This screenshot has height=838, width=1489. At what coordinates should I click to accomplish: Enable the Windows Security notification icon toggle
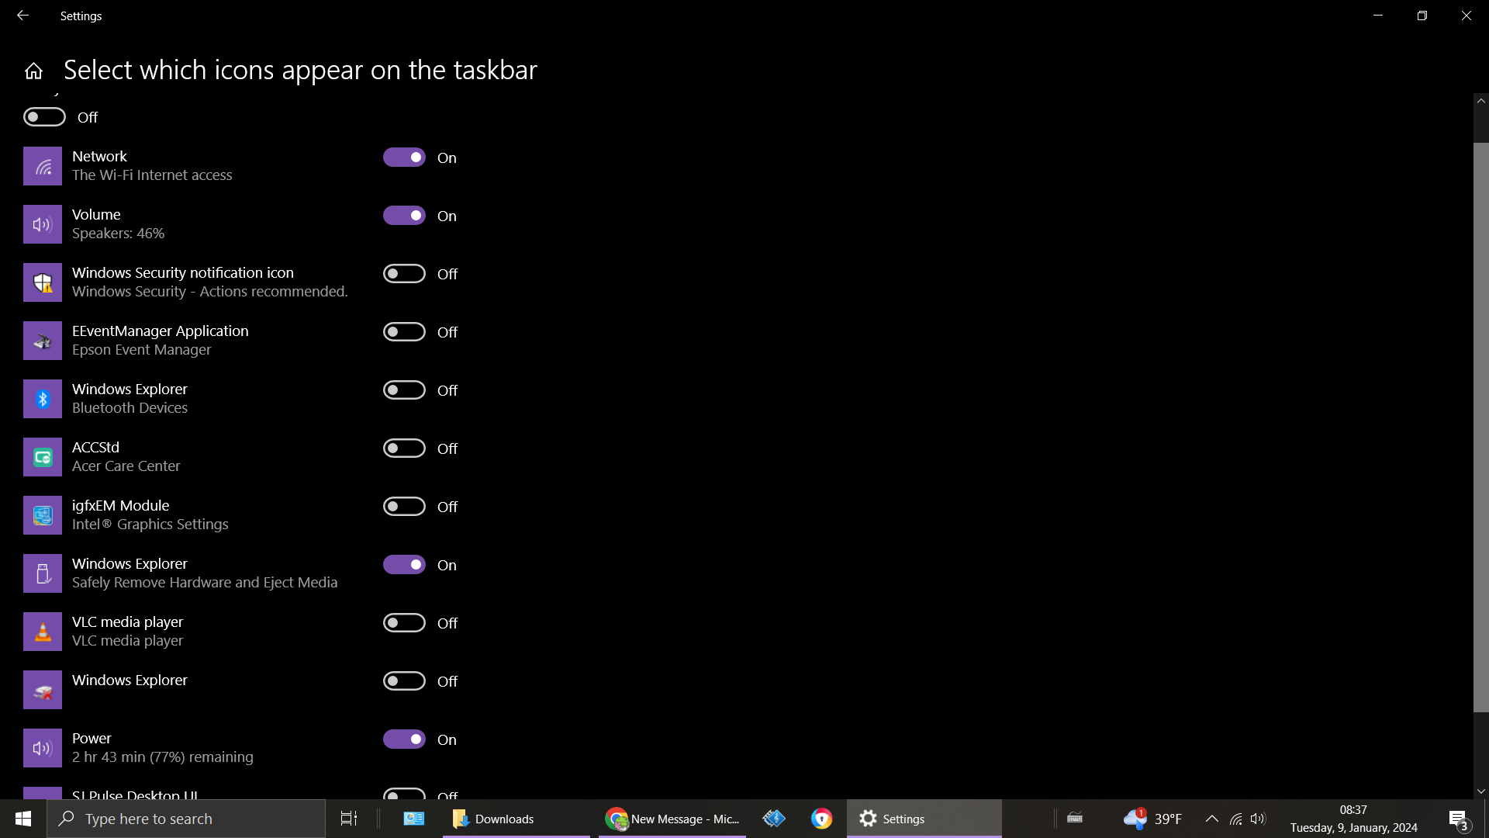(x=404, y=273)
